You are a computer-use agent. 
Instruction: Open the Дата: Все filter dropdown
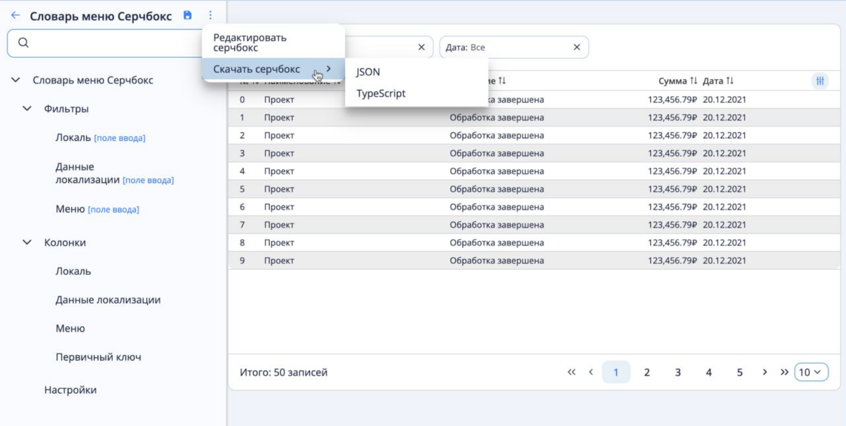[513, 47]
